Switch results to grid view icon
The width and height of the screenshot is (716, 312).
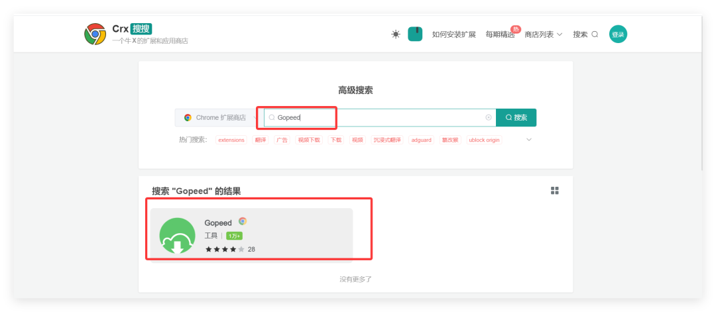[555, 191]
